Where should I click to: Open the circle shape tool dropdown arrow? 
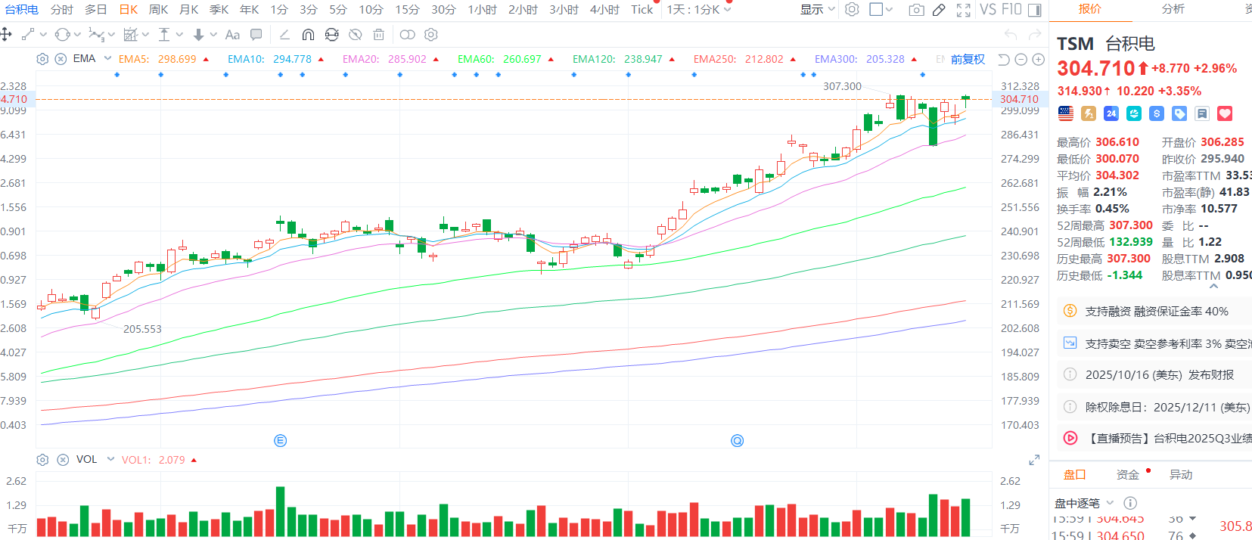[x=77, y=34]
